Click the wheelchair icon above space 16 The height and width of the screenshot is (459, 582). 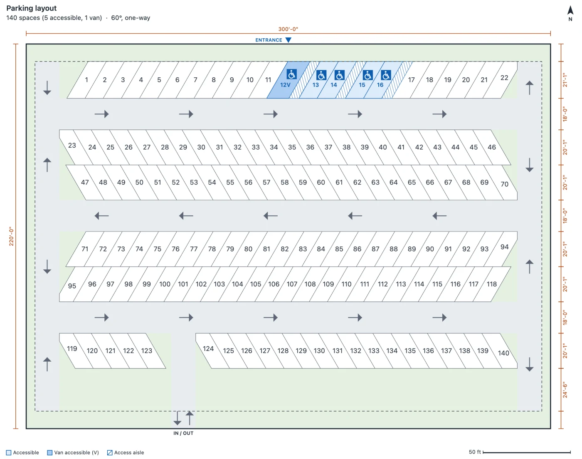386,75
